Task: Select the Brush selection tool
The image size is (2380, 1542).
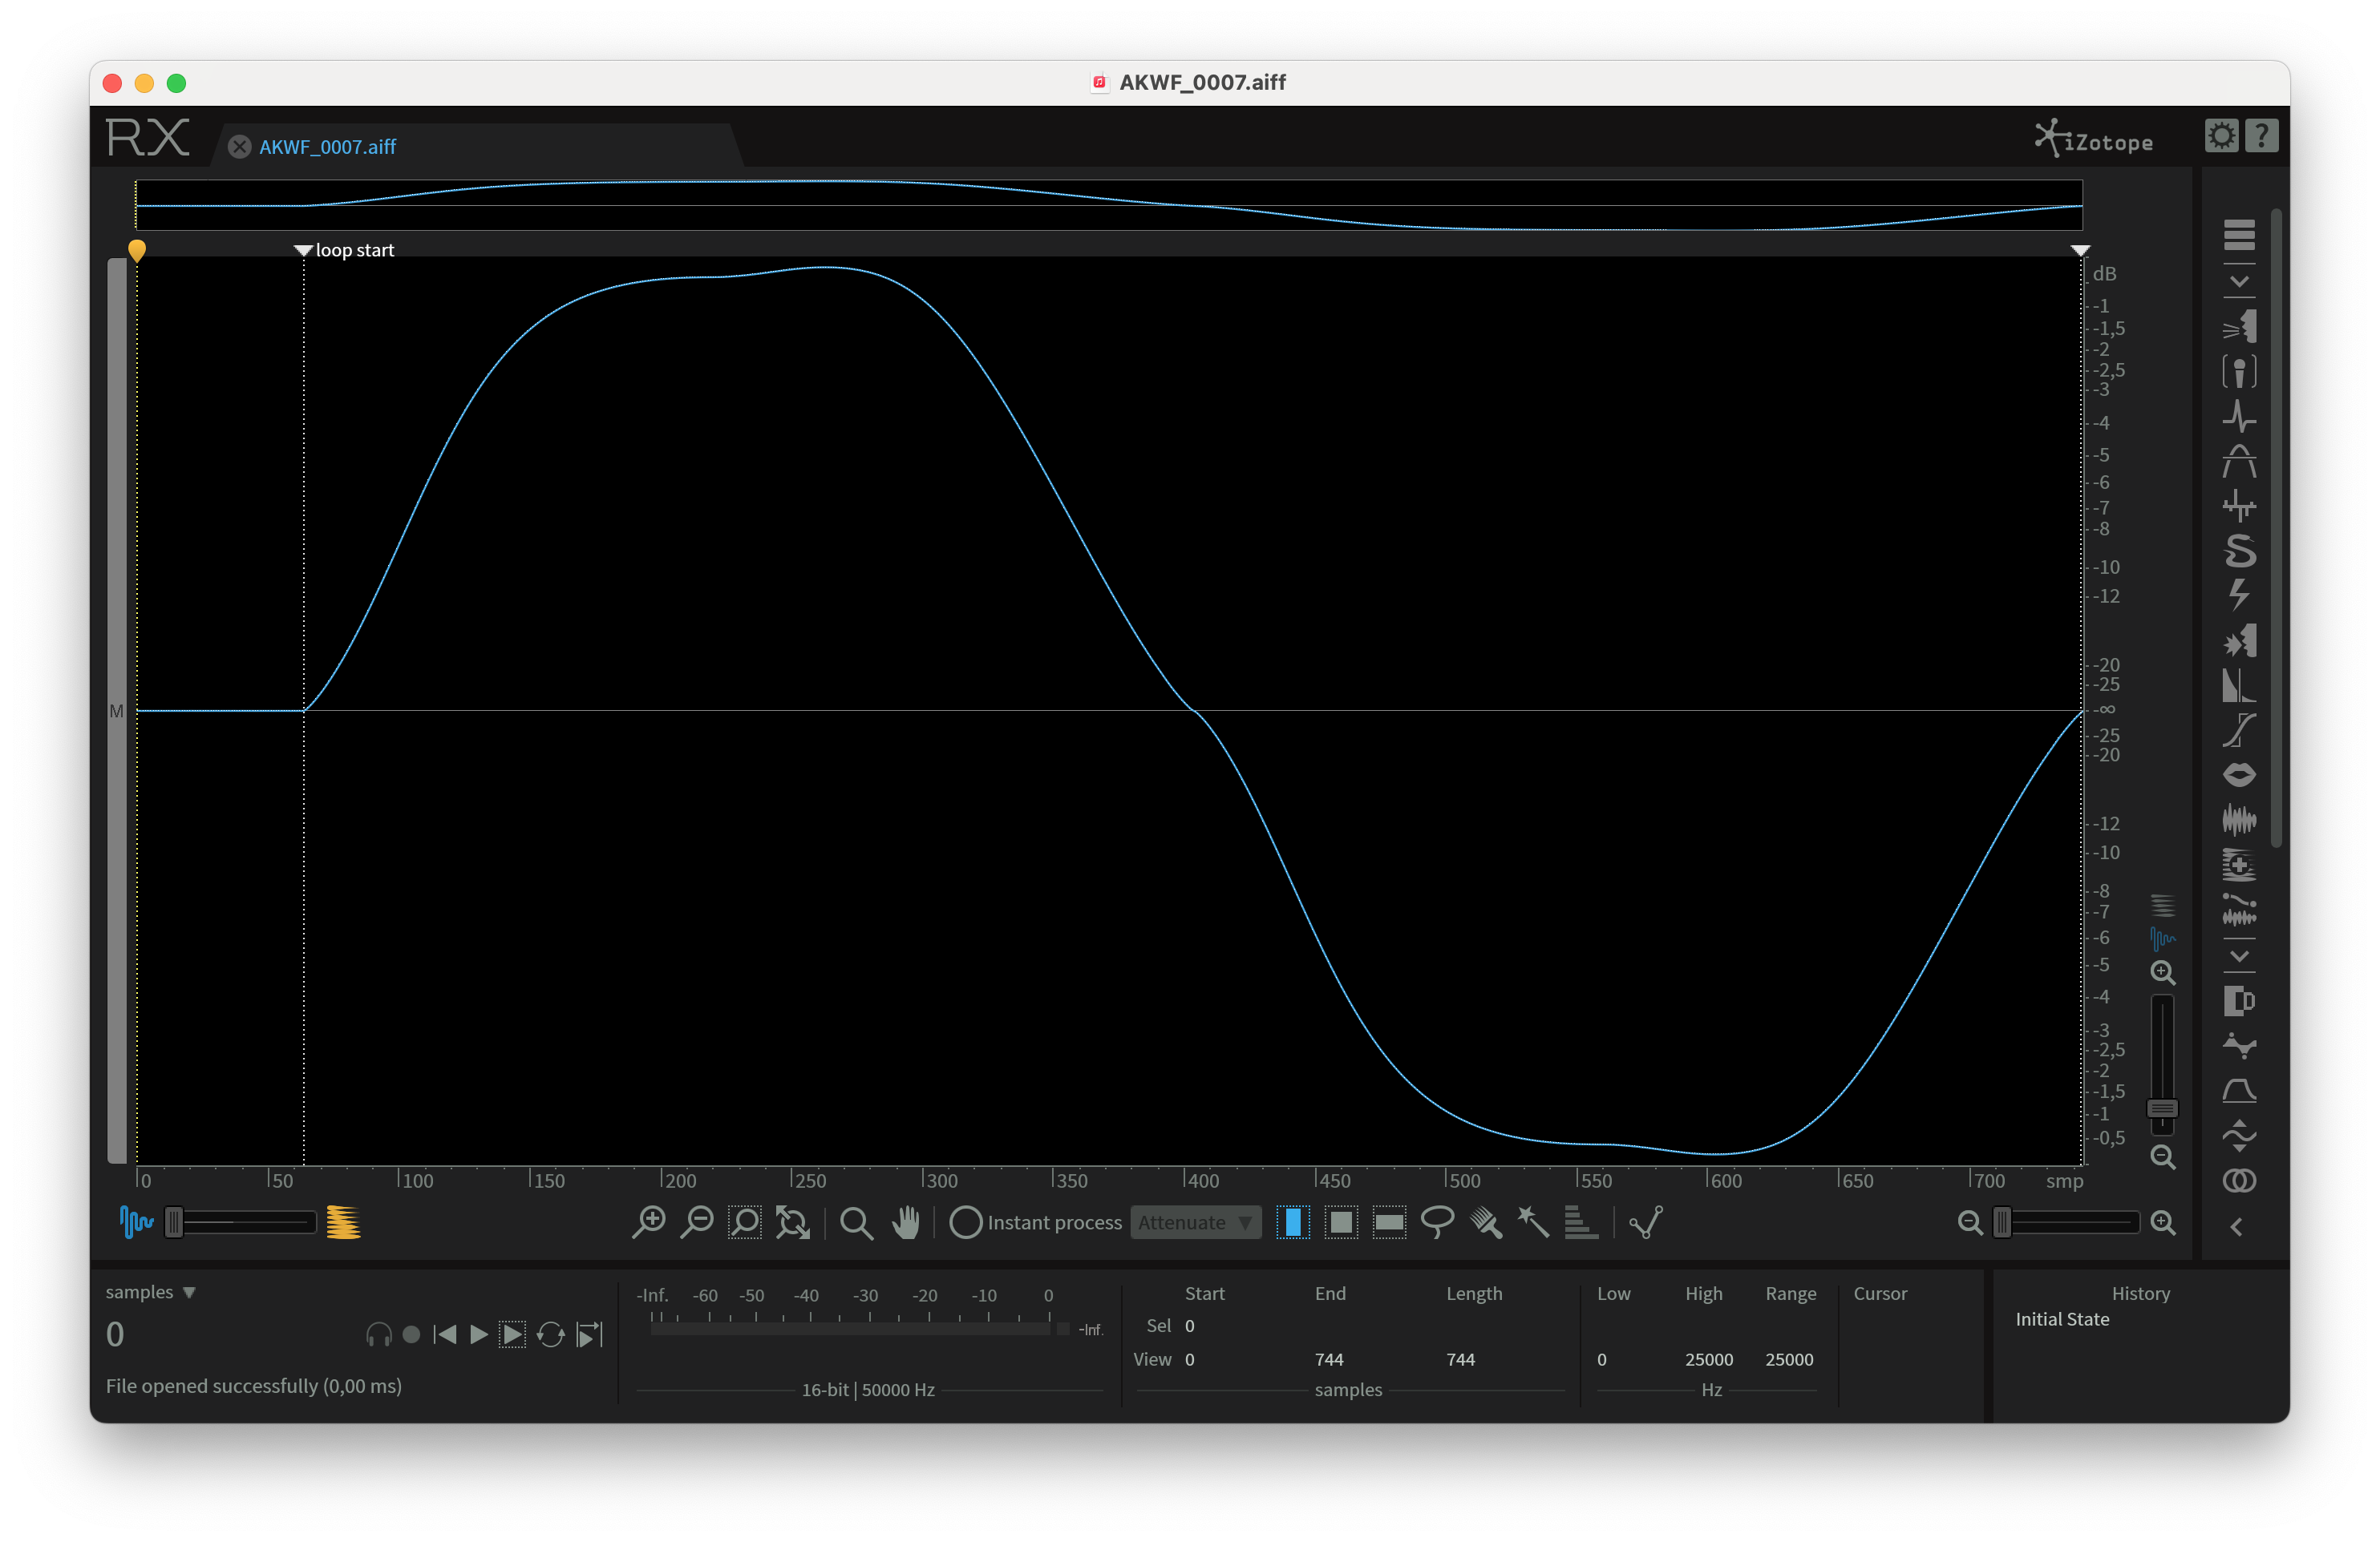Action: tap(1486, 1222)
